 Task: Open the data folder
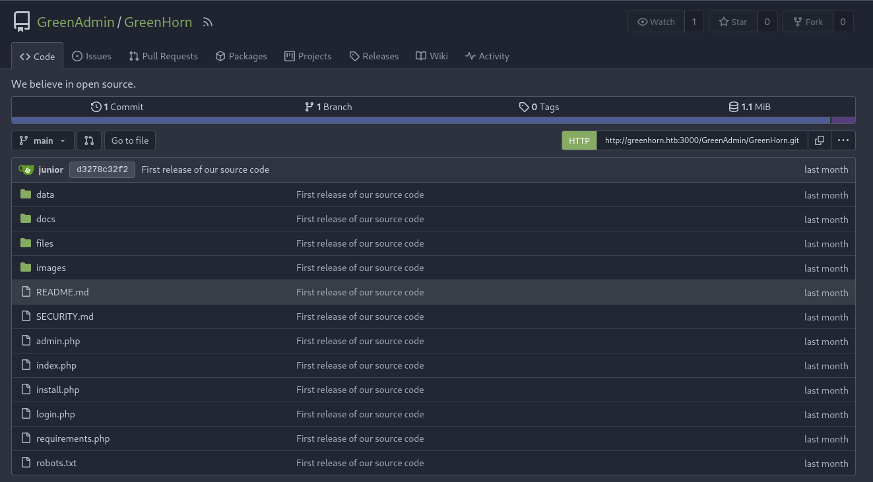tap(46, 195)
